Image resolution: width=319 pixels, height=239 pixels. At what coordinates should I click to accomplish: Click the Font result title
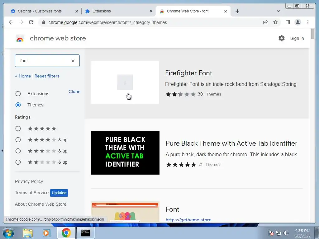(173, 209)
